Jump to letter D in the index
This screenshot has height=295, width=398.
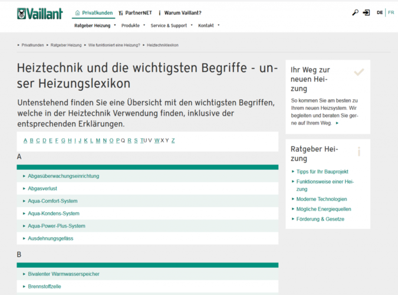pos(44,140)
